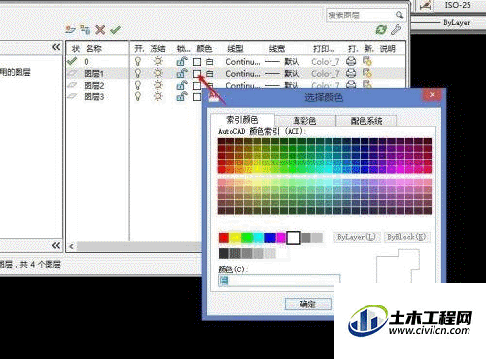The image size is (486, 359).
Task: Toggle the freeze sun icon for 图层3
Action: point(158,96)
